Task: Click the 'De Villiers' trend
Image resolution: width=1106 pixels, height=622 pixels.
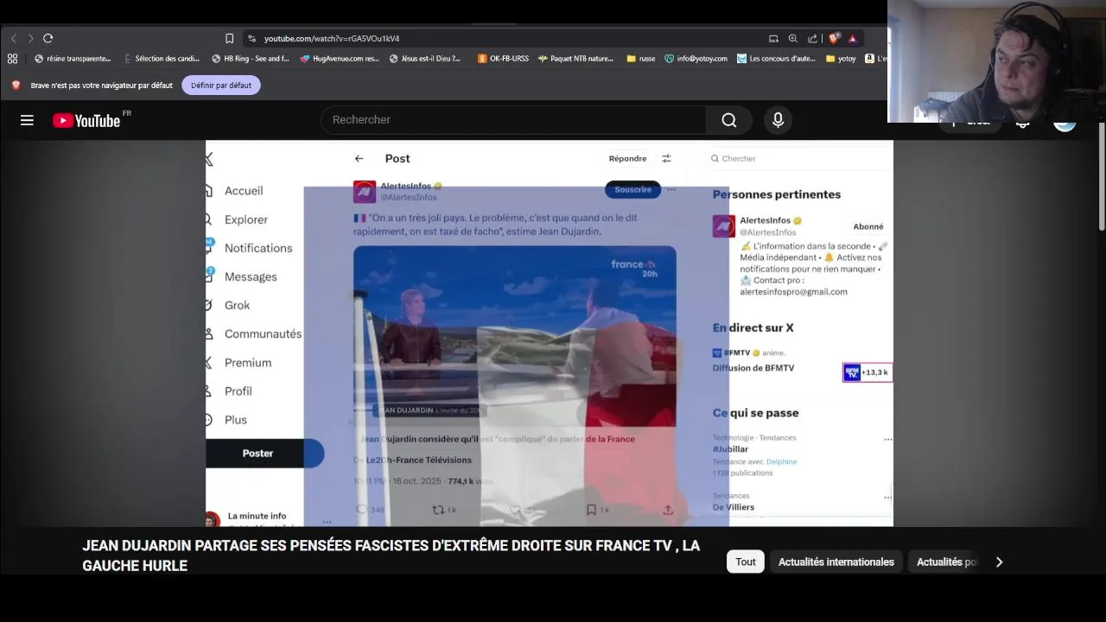Action: point(733,507)
